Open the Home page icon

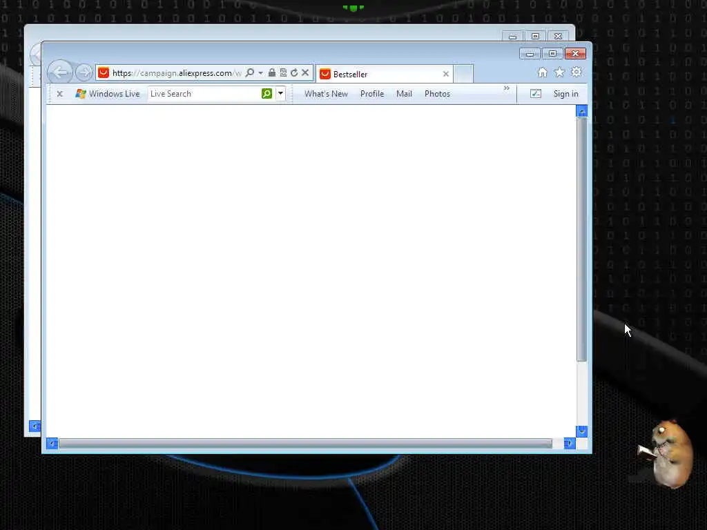[x=543, y=72]
